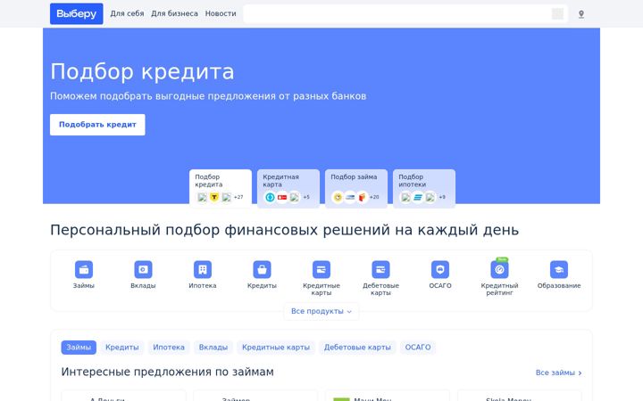Image resolution: width=643 pixels, height=401 pixels.
Task: Open the Ипотека building icon
Action: [203, 269]
